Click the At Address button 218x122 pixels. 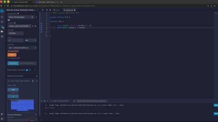(13, 63)
